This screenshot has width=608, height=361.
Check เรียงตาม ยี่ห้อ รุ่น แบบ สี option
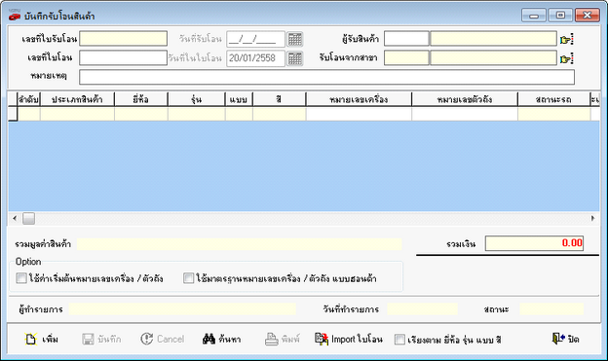click(x=399, y=340)
